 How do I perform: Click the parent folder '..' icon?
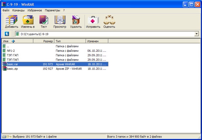(x=4, y=46)
